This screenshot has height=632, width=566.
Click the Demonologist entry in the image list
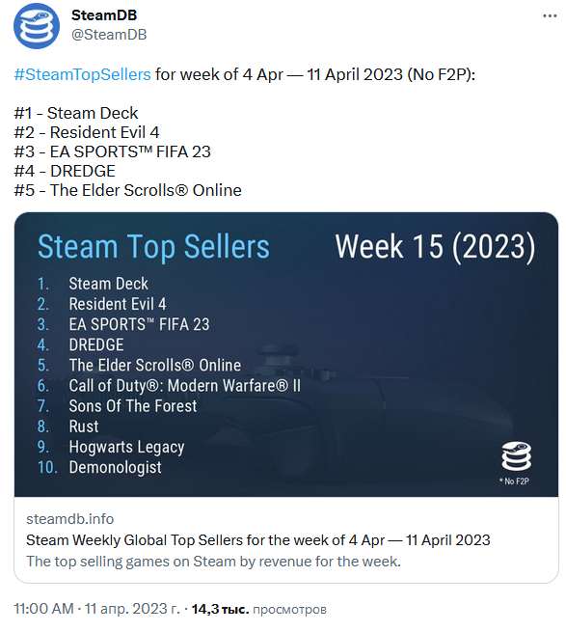(115, 468)
